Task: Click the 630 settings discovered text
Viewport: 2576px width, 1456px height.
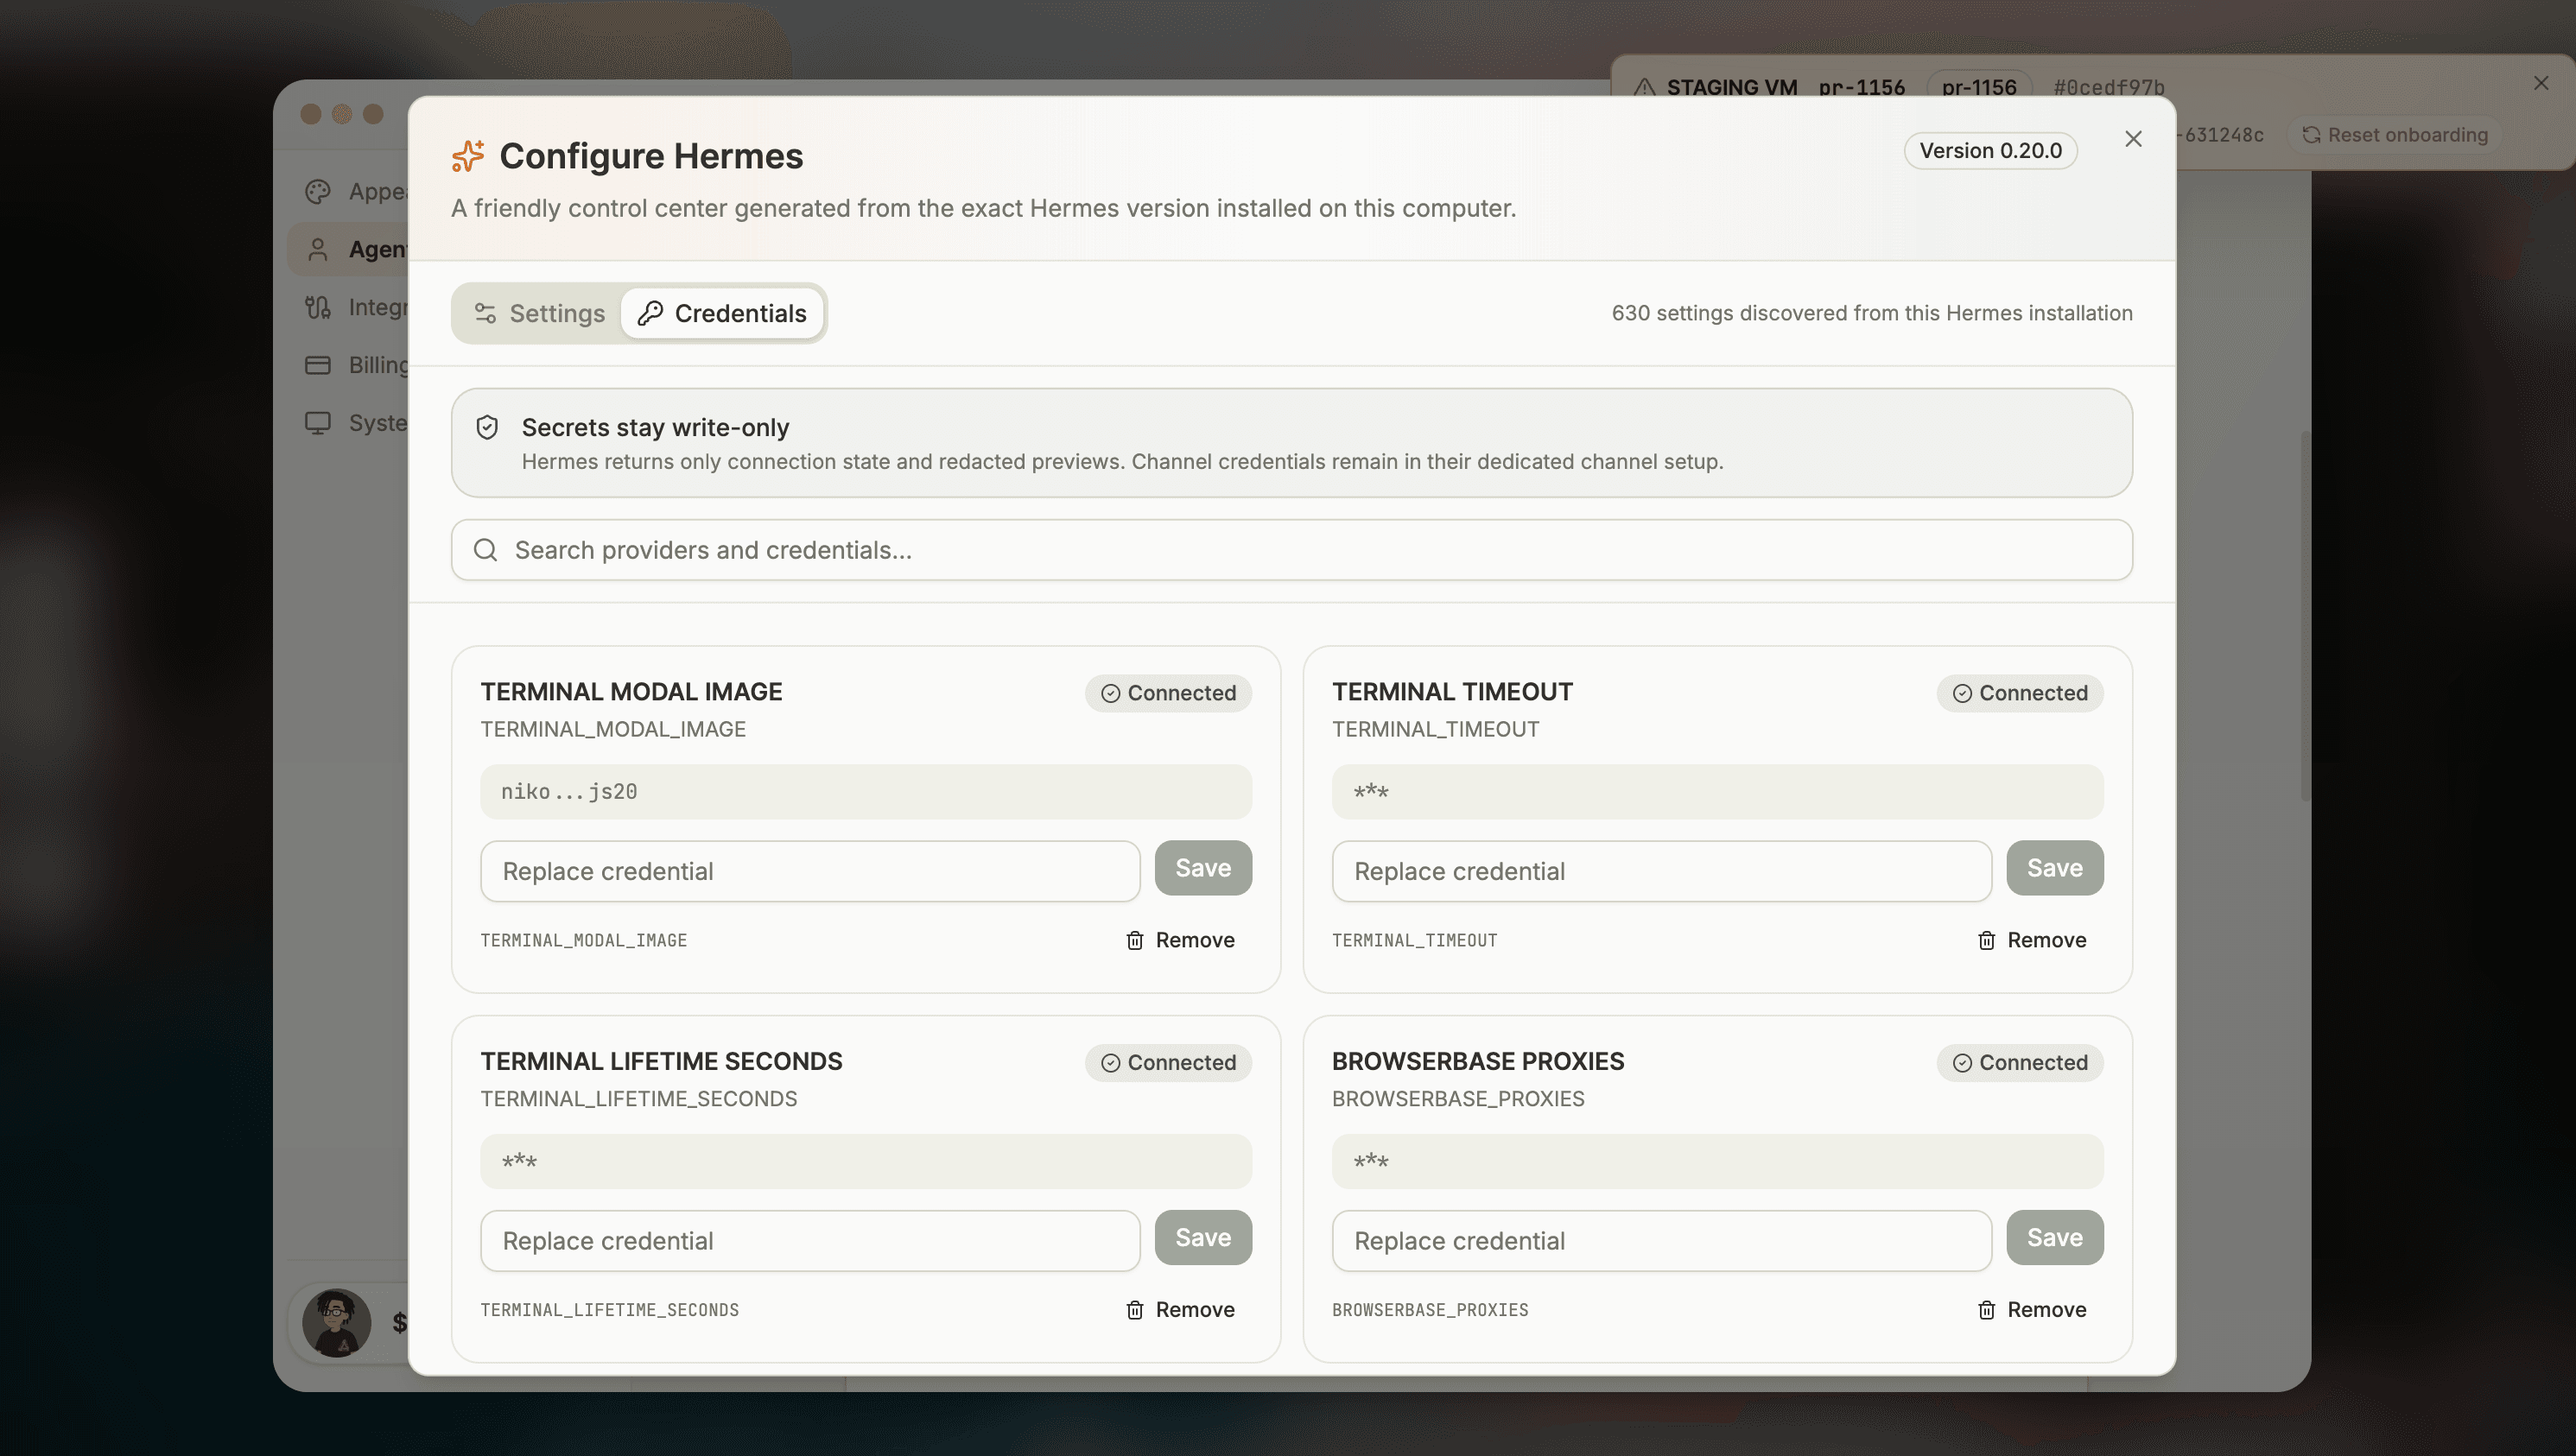Action: pyautogui.click(x=1872, y=313)
